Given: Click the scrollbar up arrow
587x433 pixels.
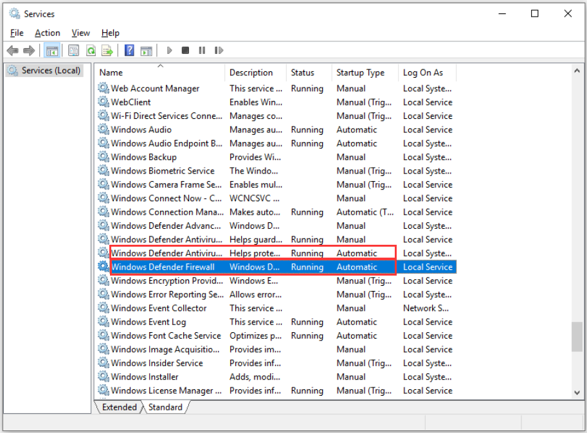Looking at the screenshot, I should (577, 70).
